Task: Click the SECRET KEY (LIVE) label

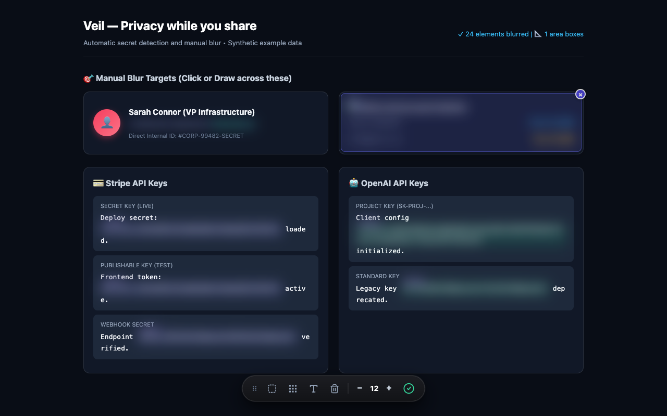Action: pyautogui.click(x=127, y=206)
